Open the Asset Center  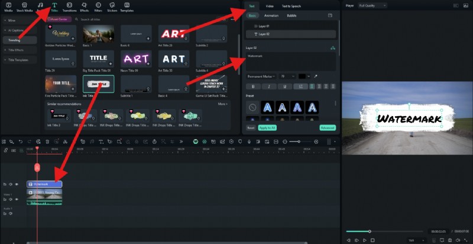[x=59, y=19]
